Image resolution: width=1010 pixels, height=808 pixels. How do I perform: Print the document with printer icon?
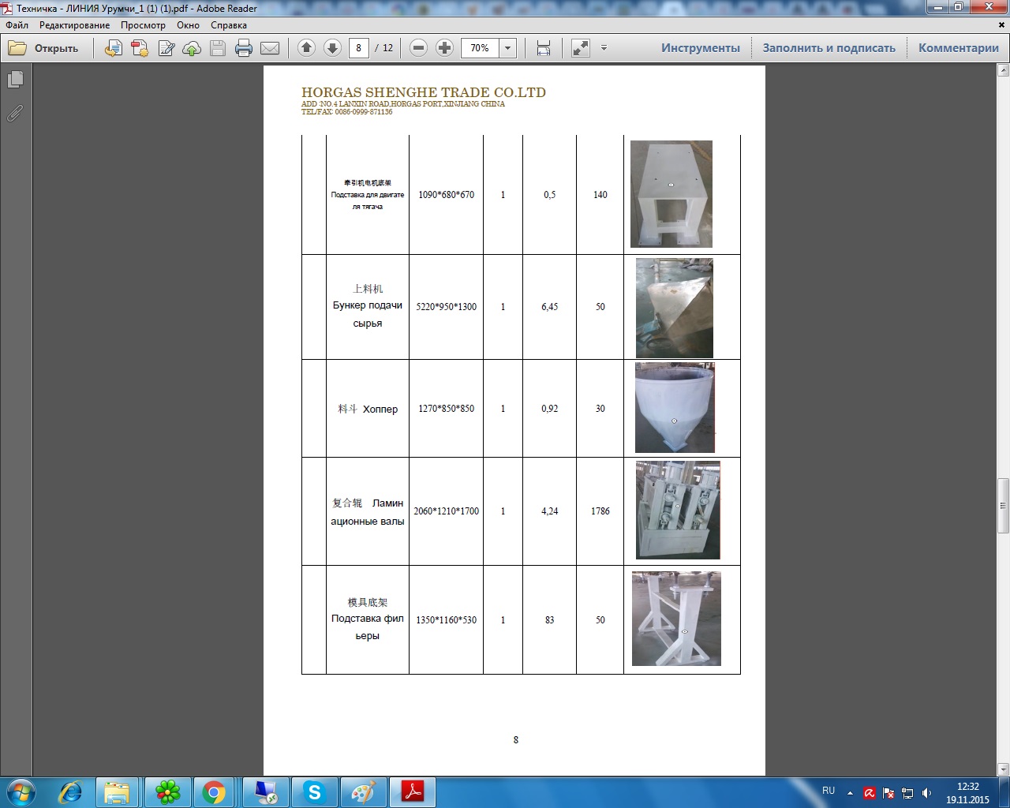click(x=244, y=48)
